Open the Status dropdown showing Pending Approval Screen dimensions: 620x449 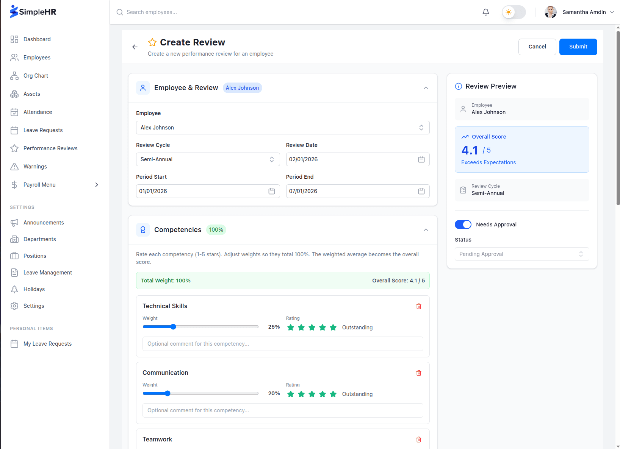click(x=521, y=254)
